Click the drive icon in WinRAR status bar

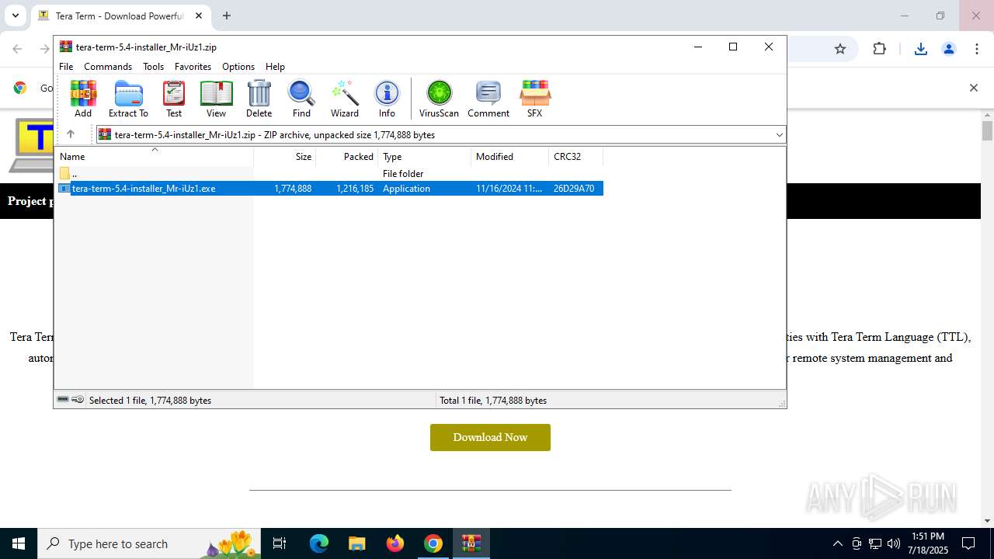63,400
